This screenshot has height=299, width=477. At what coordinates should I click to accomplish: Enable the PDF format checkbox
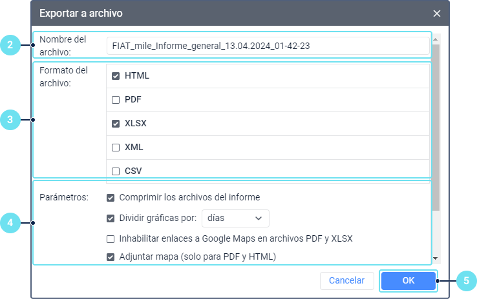pyautogui.click(x=116, y=100)
